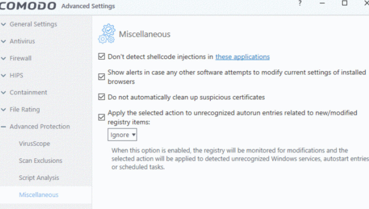Expand the File Rating section
Screen dimensions: 369x209
24,110
